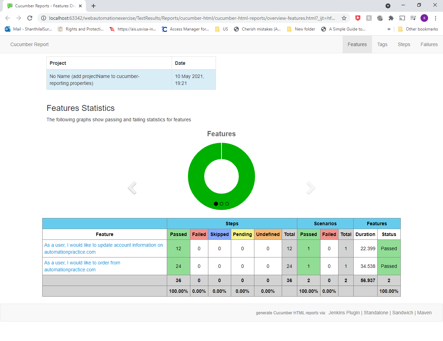The image size is (443, 341).
Task: Open the Chrome profile avatar
Action: coord(424,18)
